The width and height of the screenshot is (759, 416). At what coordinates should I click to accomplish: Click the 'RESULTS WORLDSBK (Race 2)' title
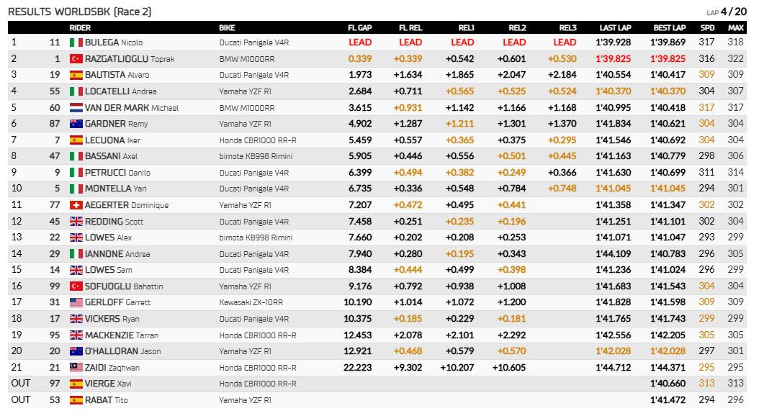pos(80,12)
